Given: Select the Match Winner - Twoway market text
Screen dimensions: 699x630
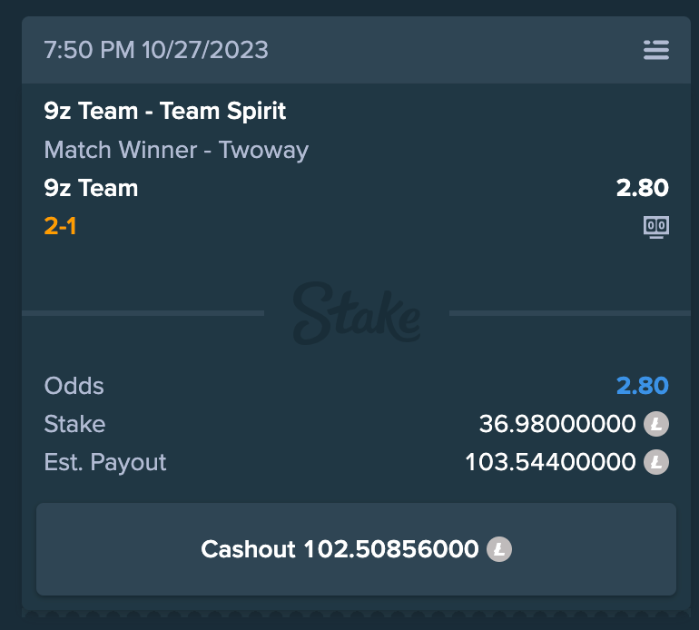Looking at the screenshot, I should (176, 150).
